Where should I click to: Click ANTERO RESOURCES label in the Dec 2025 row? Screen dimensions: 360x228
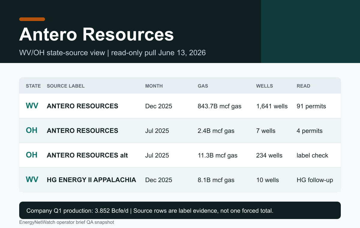tap(82, 106)
